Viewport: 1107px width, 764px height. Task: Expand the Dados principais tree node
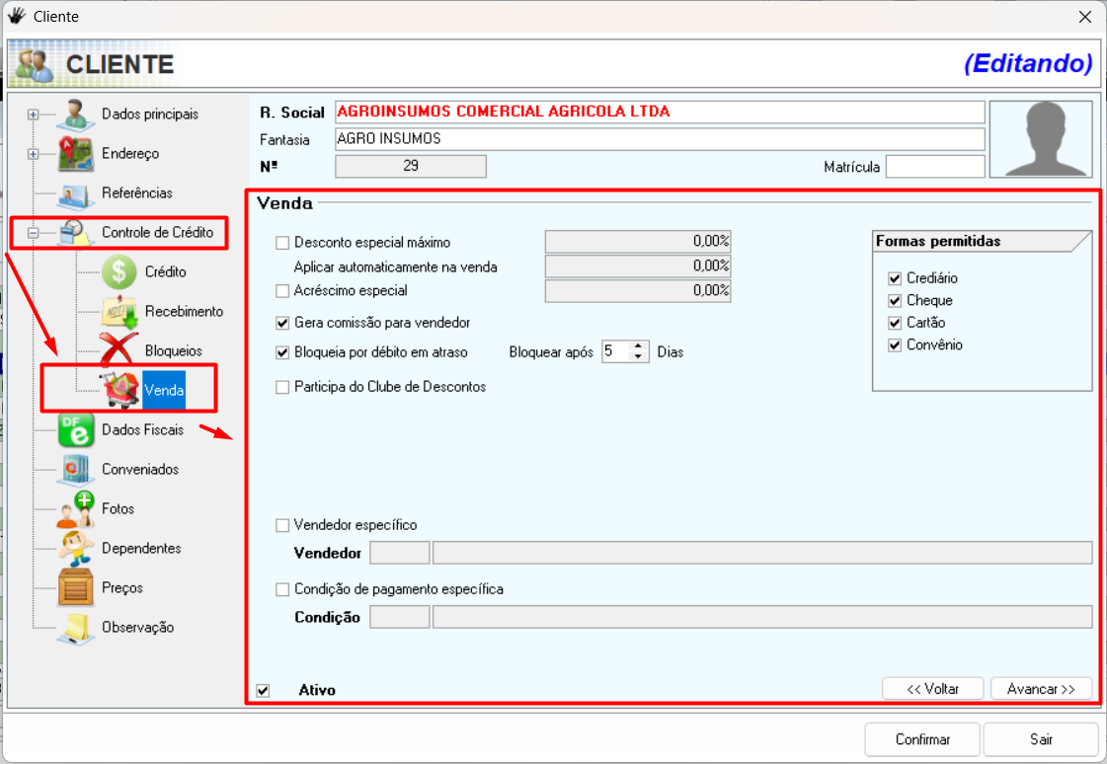34,115
